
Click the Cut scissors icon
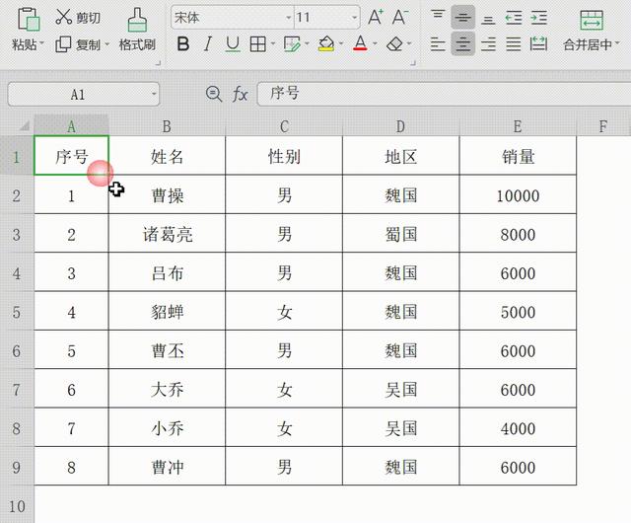tap(63, 17)
